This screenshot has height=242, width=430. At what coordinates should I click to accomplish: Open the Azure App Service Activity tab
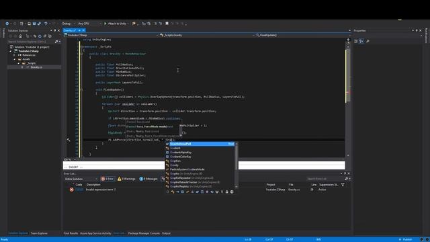pyautogui.click(x=95, y=233)
